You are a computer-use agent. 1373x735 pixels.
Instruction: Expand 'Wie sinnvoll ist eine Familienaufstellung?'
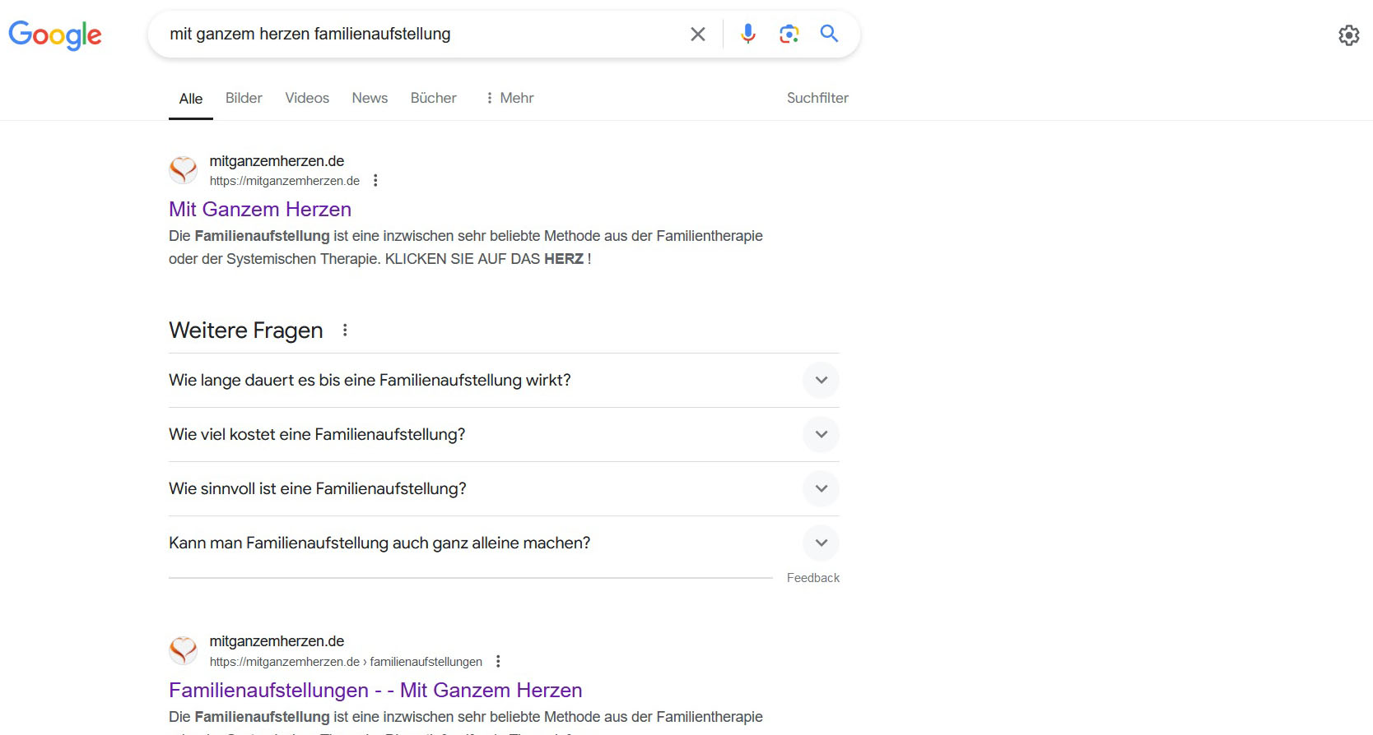[x=821, y=489]
